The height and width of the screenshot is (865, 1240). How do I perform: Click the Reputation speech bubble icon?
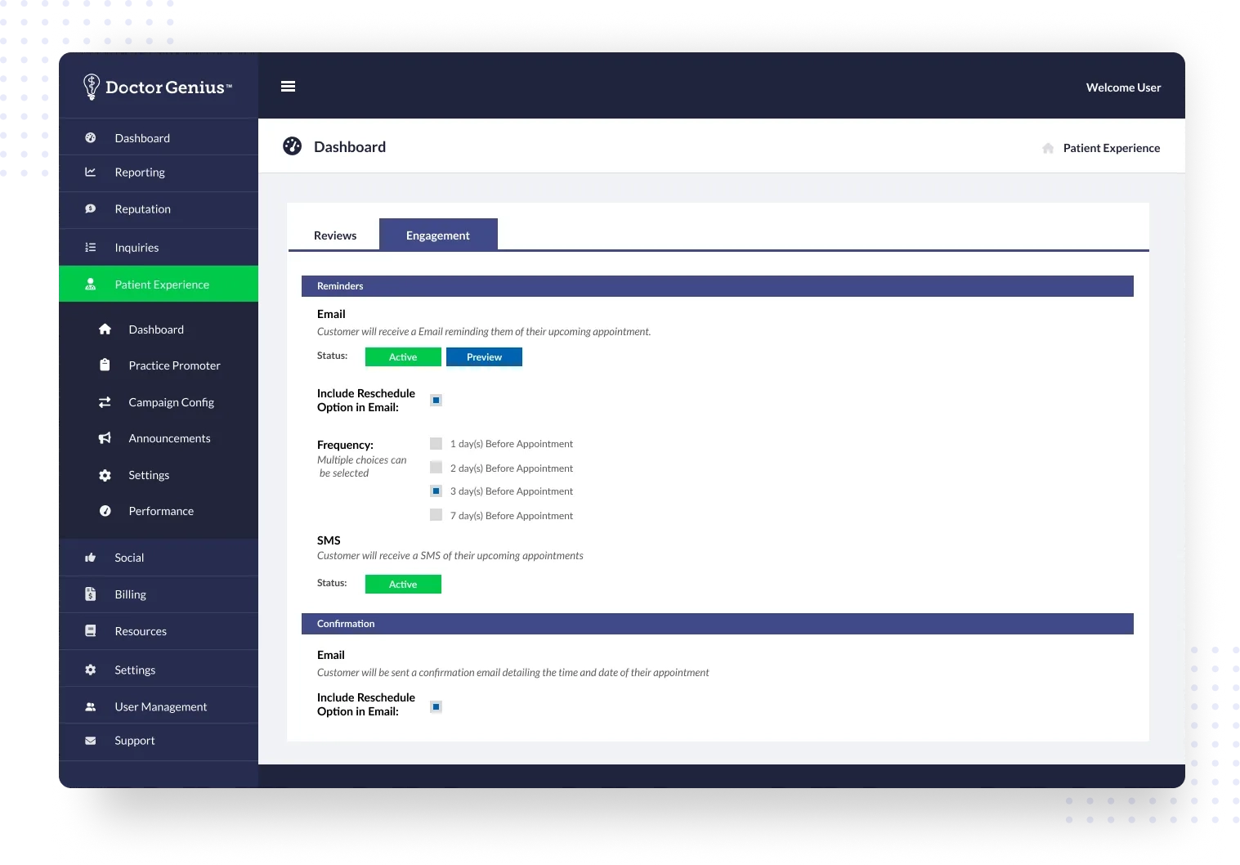(91, 209)
